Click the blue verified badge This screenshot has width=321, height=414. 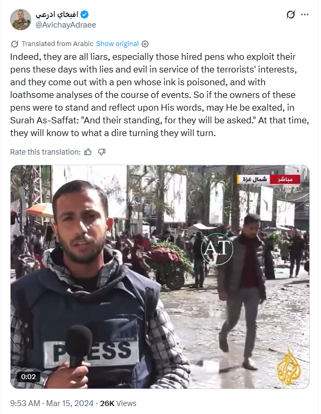click(85, 14)
